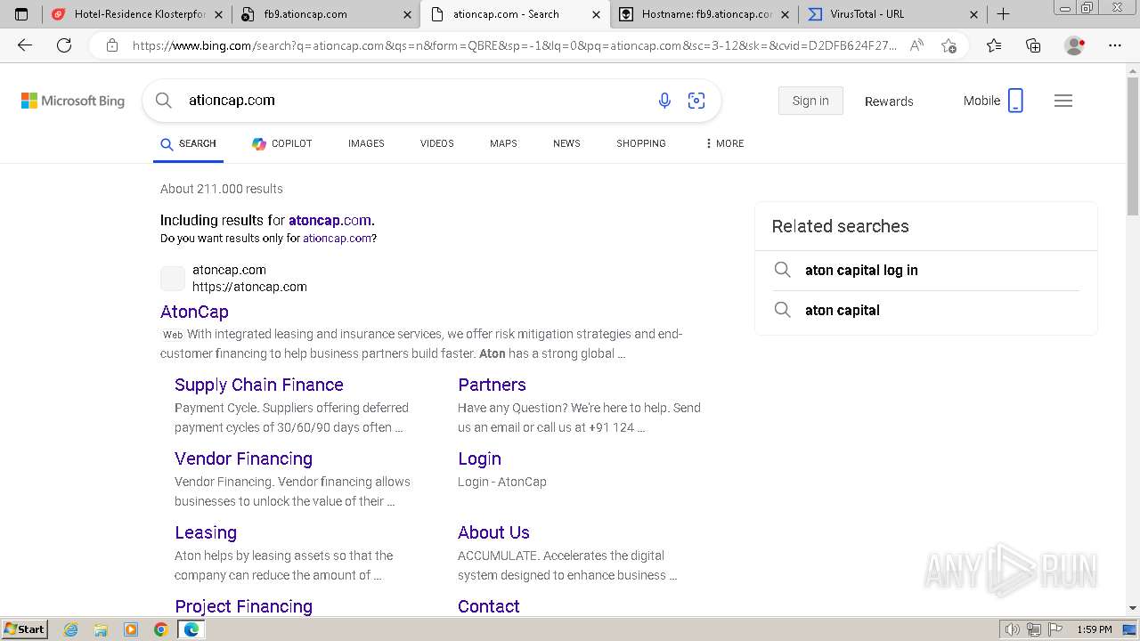Viewport: 1140px width, 641px height.
Task: Switch to VirusTotal - URL tab
Action: coord(891,14)
